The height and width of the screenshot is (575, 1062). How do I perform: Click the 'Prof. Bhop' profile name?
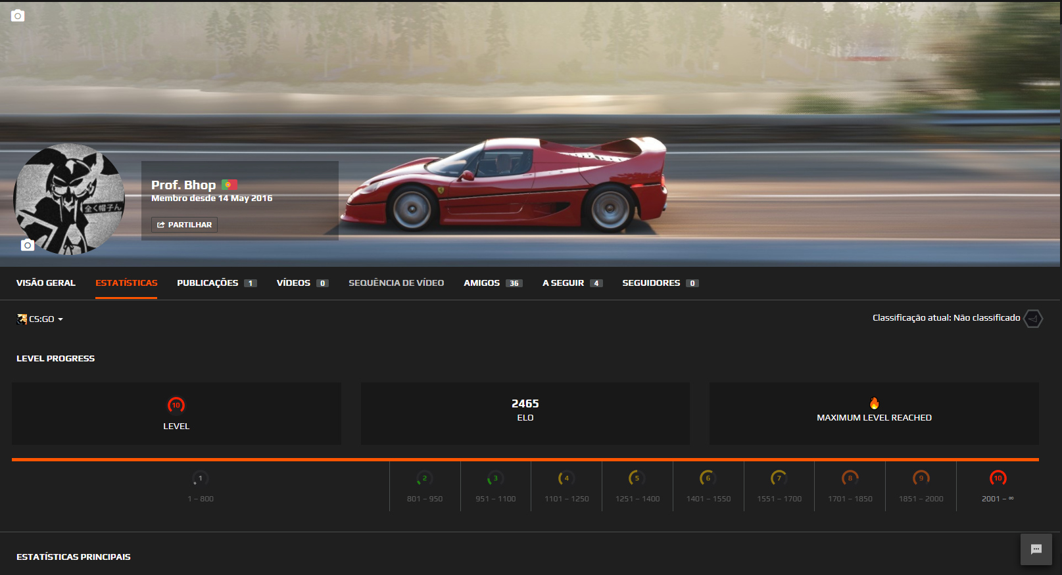183,185
